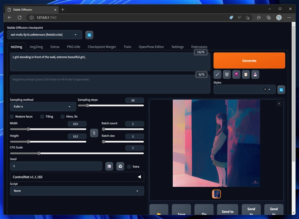
Task: Open the Extras tab
Action: coord(55,47)
